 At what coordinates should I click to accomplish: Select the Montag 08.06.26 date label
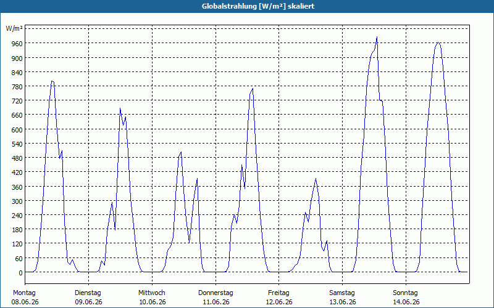25,298
